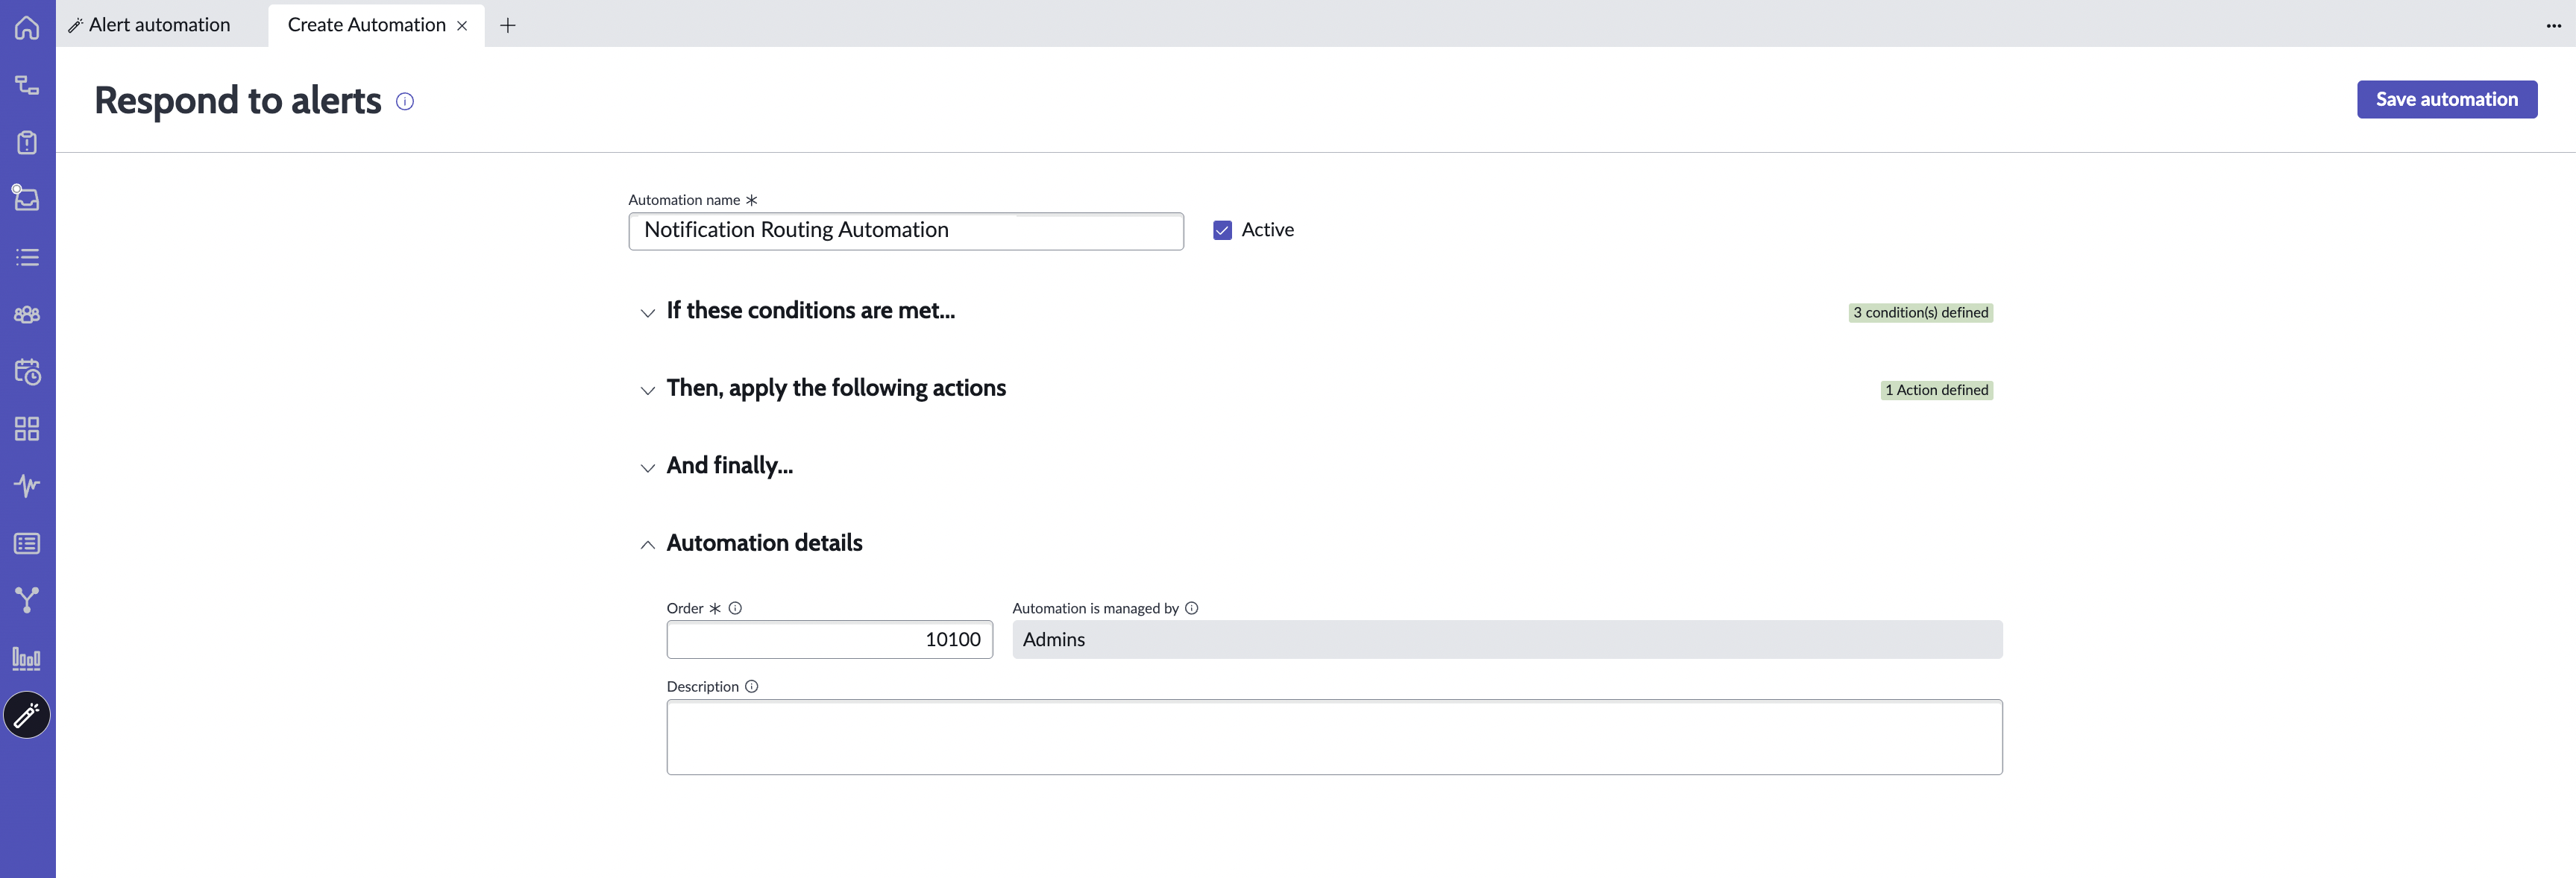The width and height of the screenshot is (2576, 878).
Task: Expand Then, apply the following actions section
Action: click(648, 390)
